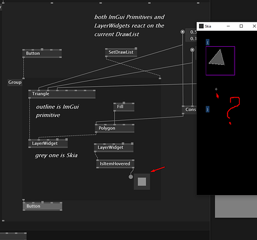Click the upper circular pin icon near Skia window
This screenshot has height=240, width=257.
182,32
